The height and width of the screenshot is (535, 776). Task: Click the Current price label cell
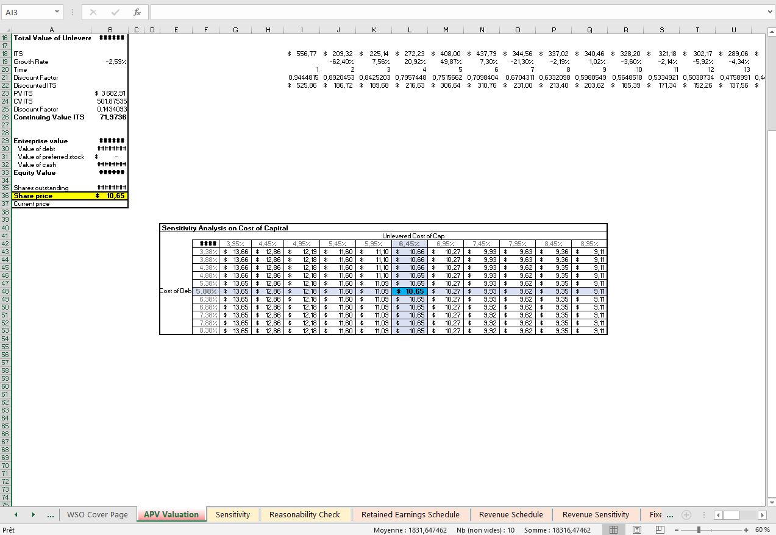pyautogui.click(x=51, y=204)
